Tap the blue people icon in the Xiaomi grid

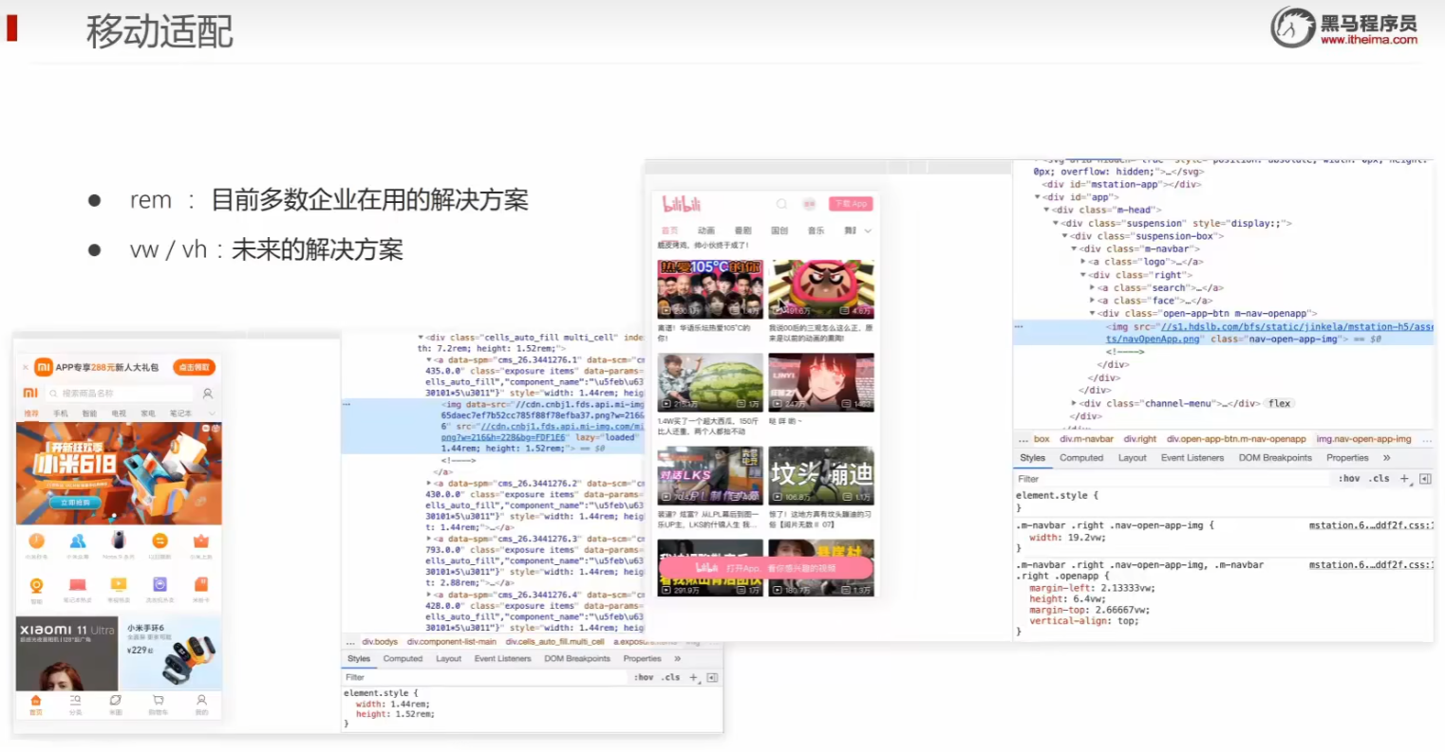pos(78,541)
